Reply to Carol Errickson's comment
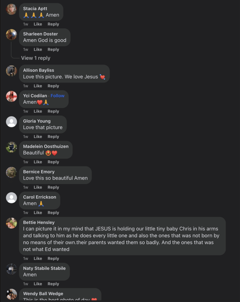 pyautogui.click(x=53, y=213)
